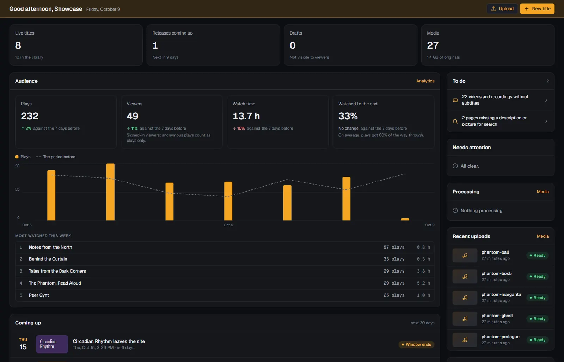Click The period before dashed legend
This screenshot has width=564, height=362.
click(x=55, y=157)
